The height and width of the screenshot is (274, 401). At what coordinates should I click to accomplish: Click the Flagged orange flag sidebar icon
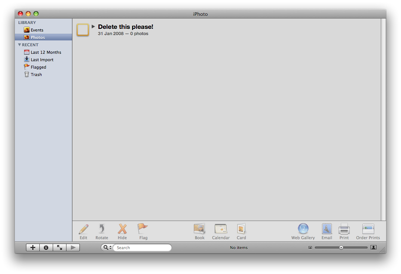pos(27,67)
